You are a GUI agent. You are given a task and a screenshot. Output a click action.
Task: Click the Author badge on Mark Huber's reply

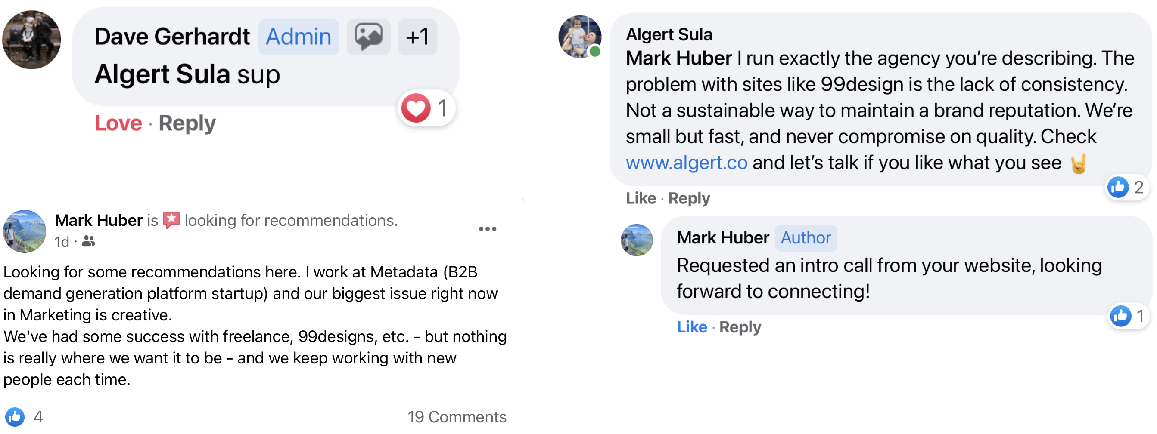coord(806,238)
